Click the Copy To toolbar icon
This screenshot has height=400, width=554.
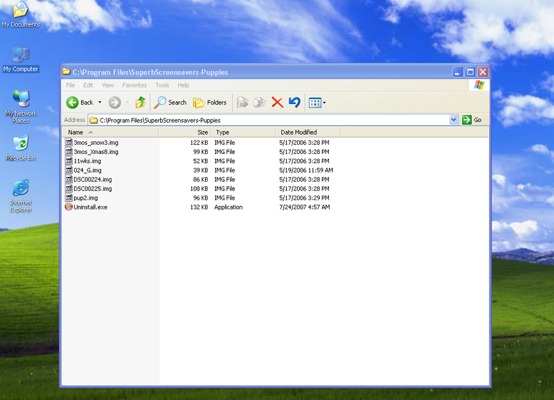260,103
